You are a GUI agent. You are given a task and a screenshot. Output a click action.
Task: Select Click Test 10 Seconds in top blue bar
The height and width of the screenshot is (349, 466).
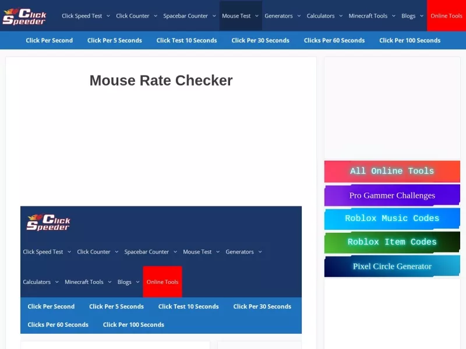point(186,40)
